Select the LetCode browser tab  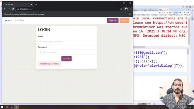click(x=18, y=5)
